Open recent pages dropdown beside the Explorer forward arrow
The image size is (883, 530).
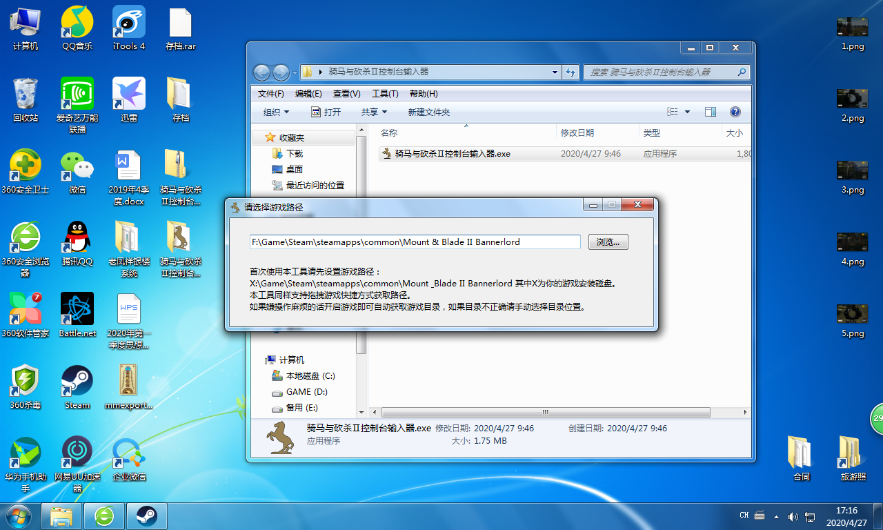(295, 72)
